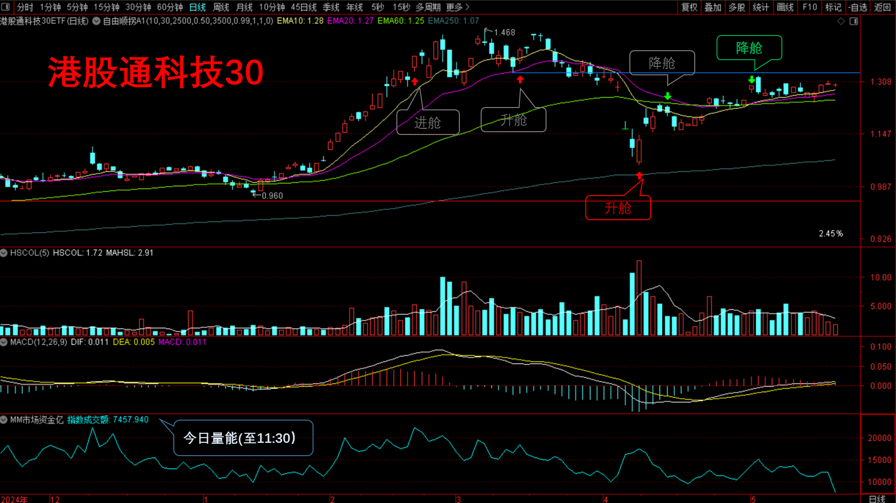Select the 日线 daily period

(x=197, y=7)
